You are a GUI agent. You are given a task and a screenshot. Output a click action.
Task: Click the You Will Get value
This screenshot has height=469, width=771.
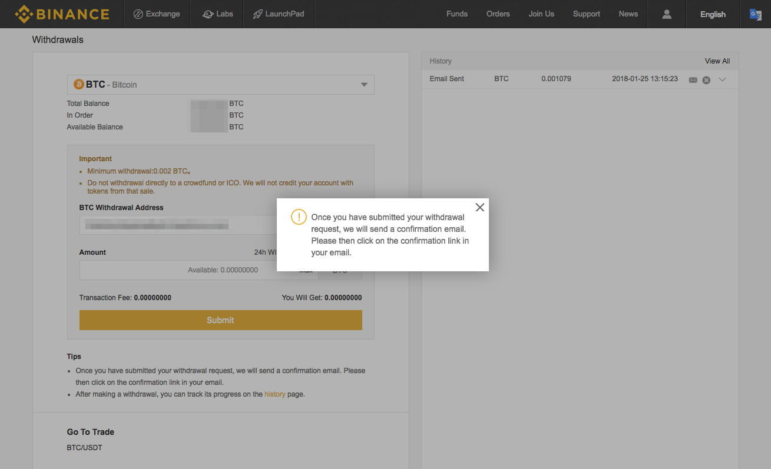click(x=343, y=298)
